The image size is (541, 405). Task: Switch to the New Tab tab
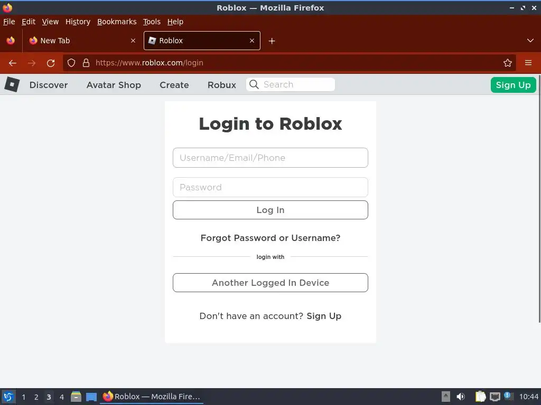(82, 41)
